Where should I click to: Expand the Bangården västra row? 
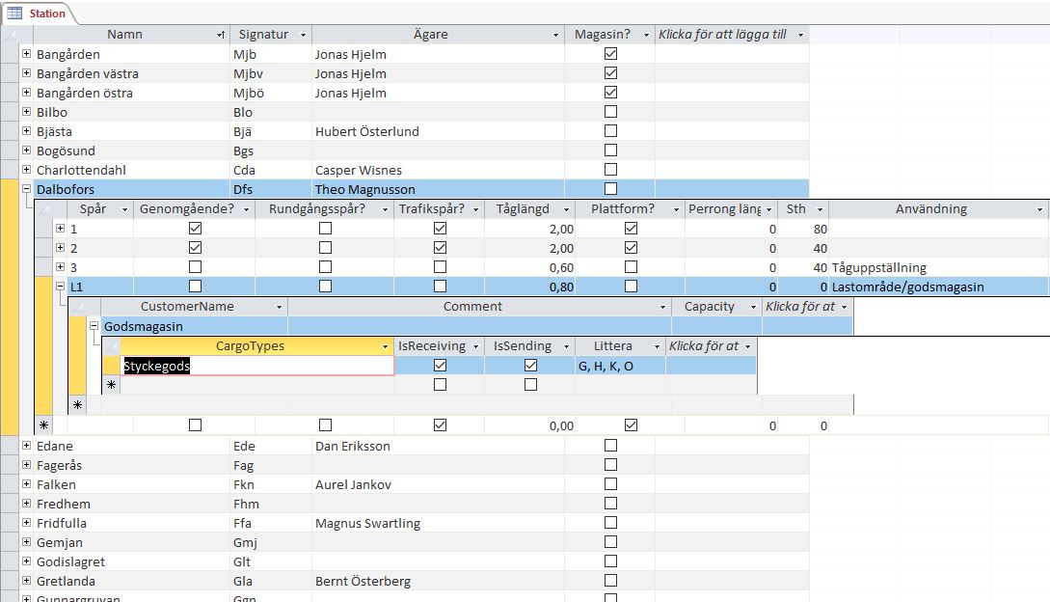point(26,73)
